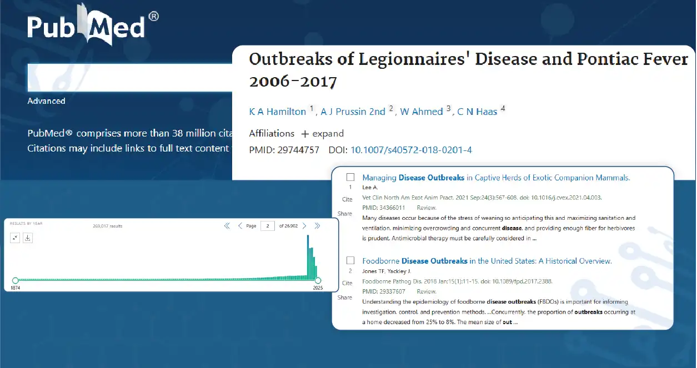Click Share under the second result
697x368 pixels.
345,298
